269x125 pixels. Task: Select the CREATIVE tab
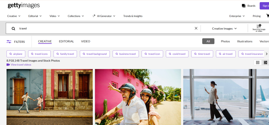(x=45, y=41)
